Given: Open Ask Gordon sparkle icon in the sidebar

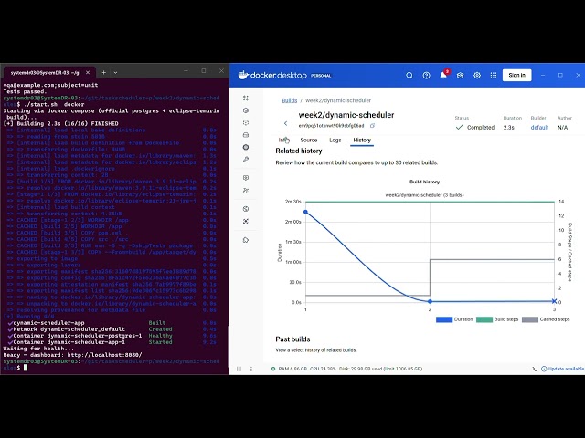Looking at the screenshot, I should [x=246, y=99].
